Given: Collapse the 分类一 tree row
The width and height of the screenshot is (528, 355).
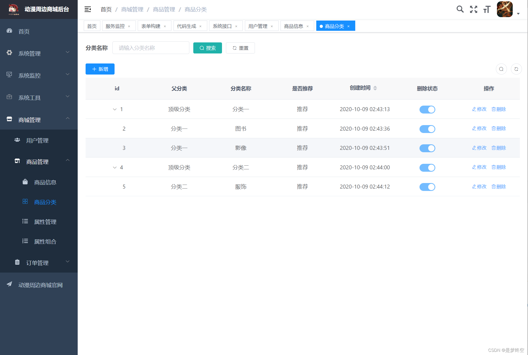Looking at the screenshot, I should point(115,109).
